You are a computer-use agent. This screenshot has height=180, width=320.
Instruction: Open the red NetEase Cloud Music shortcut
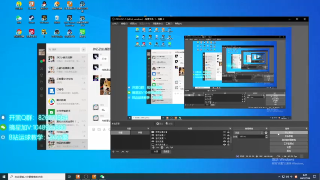click(32, 34)
